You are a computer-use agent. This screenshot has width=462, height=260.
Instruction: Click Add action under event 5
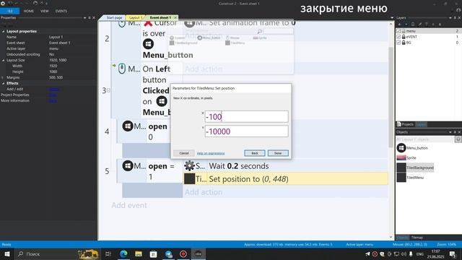(204, 192)
